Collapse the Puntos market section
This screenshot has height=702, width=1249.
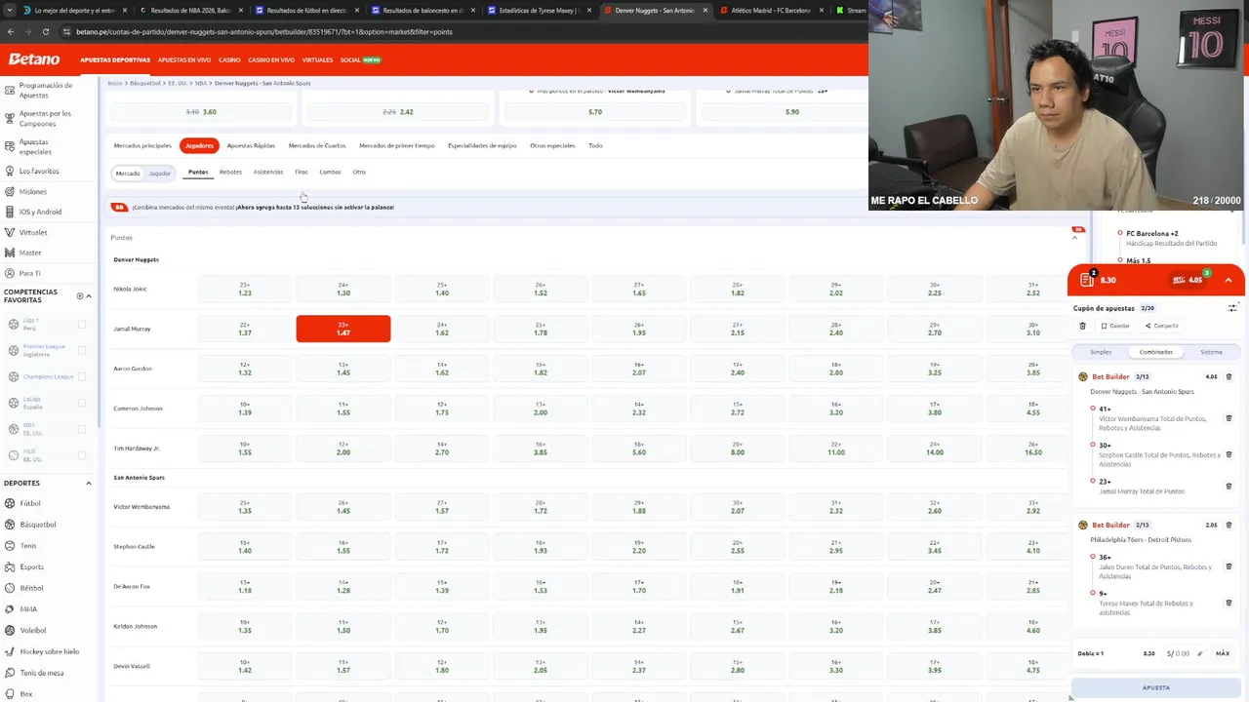coord(1076,237)
